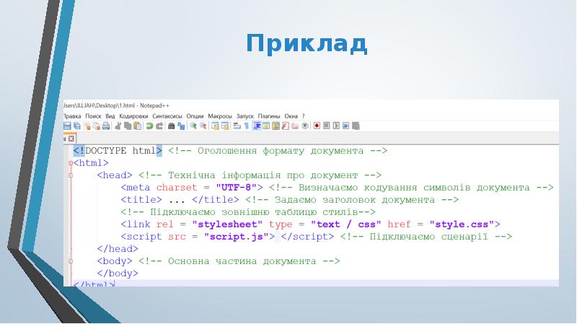Screen dimensions: 577x324
Task: Start macro recording with red dot icon
Action: point(317,126)
